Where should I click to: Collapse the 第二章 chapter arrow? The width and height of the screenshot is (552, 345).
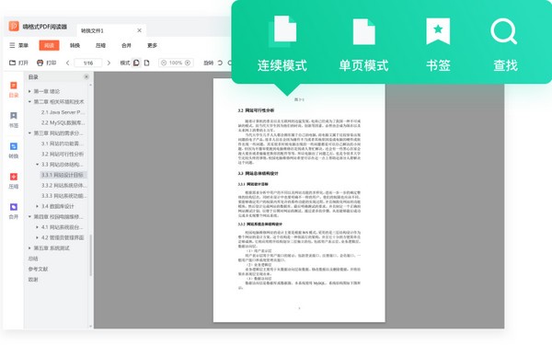[x=30, y=102]
